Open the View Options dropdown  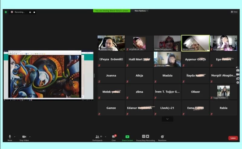click(141, 11)
